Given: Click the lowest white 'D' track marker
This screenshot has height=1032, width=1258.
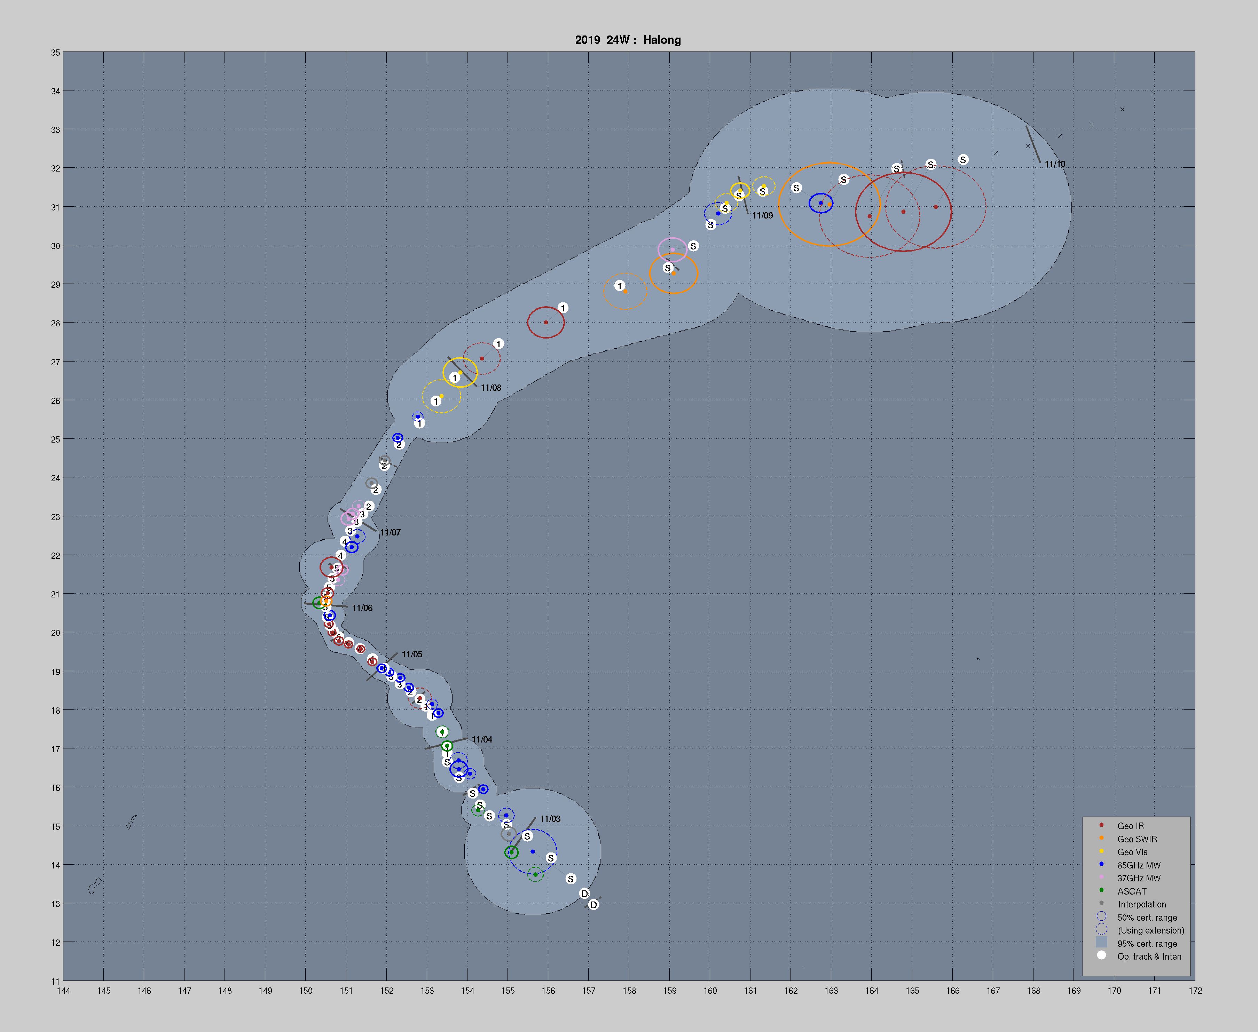Looking at the screenshot, I should point(593,905).
